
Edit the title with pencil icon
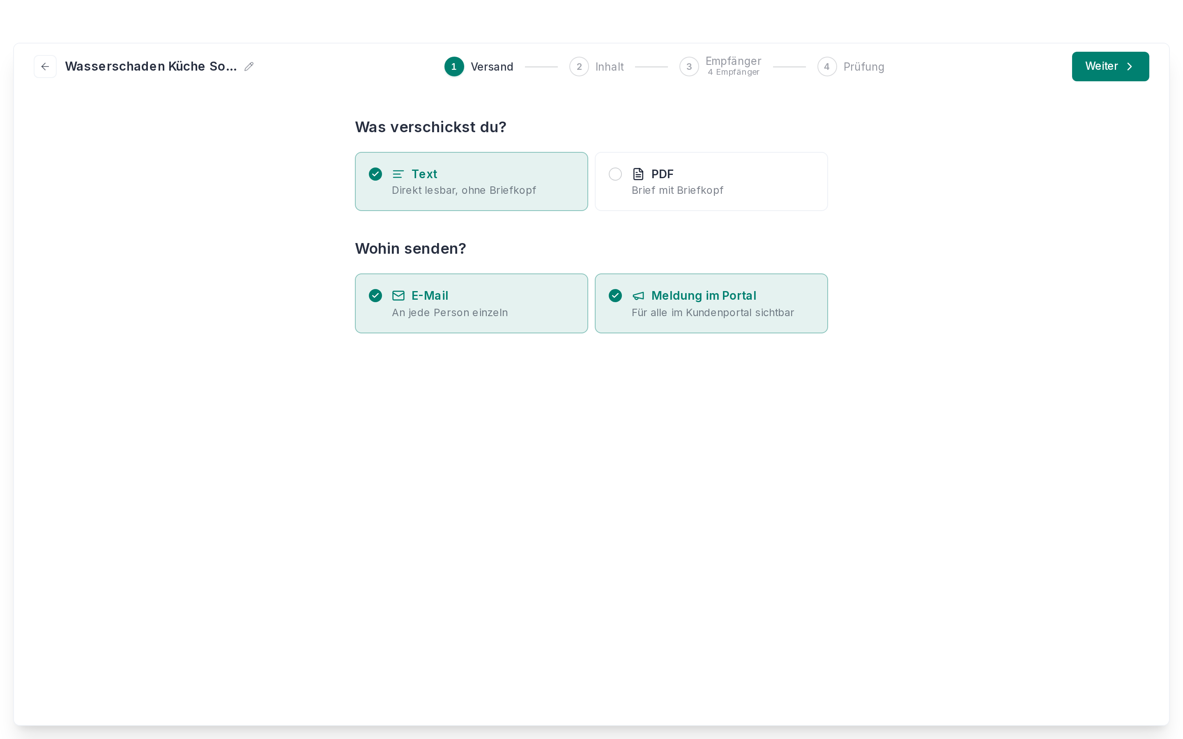tap(249, 67)
